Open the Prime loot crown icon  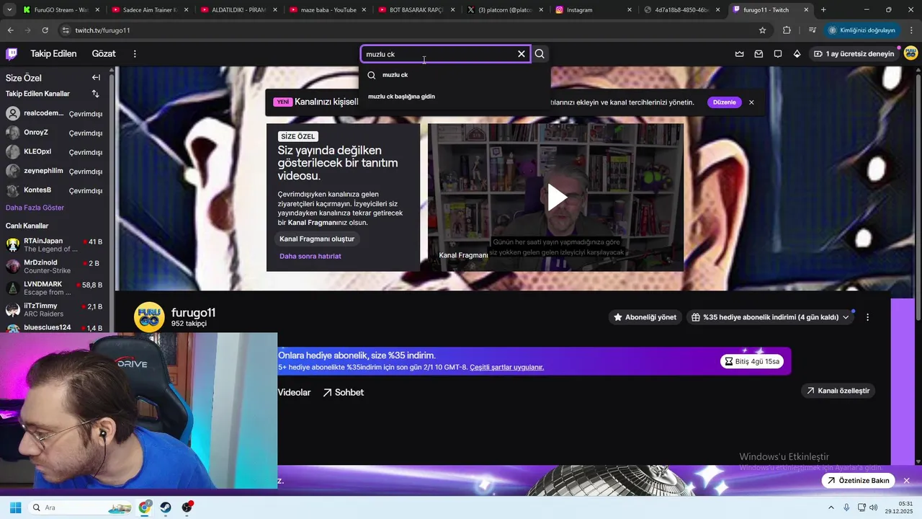(x=739, y=54)
